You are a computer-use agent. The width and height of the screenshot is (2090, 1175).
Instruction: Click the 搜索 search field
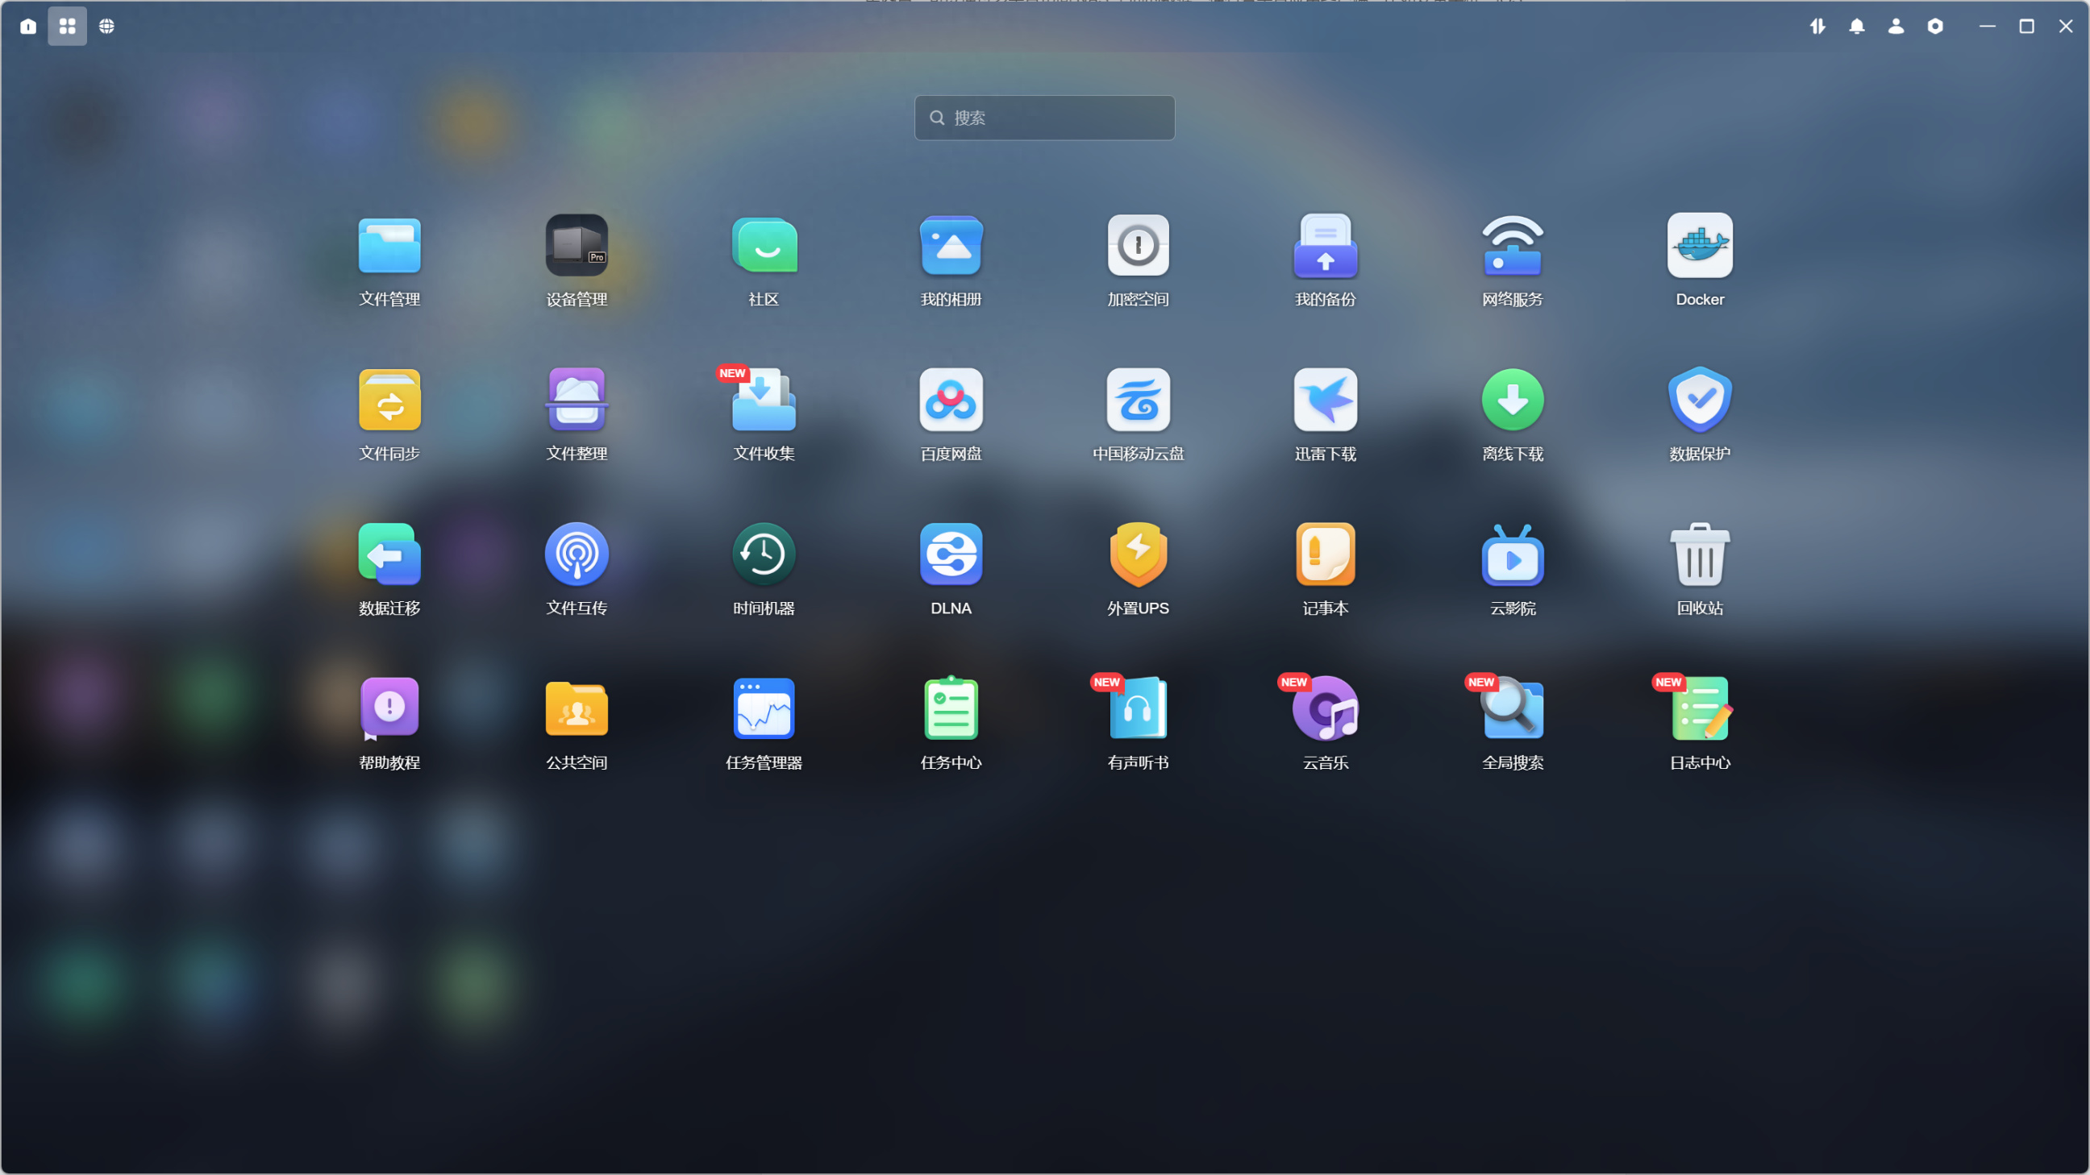point(1055,118)
